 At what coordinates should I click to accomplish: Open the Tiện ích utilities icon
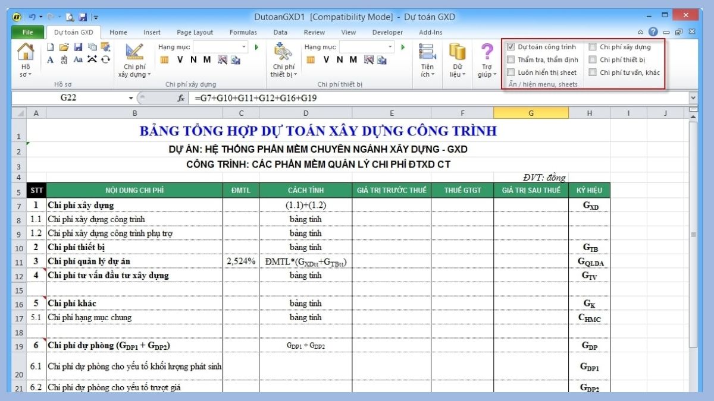(x=425, y=55)
